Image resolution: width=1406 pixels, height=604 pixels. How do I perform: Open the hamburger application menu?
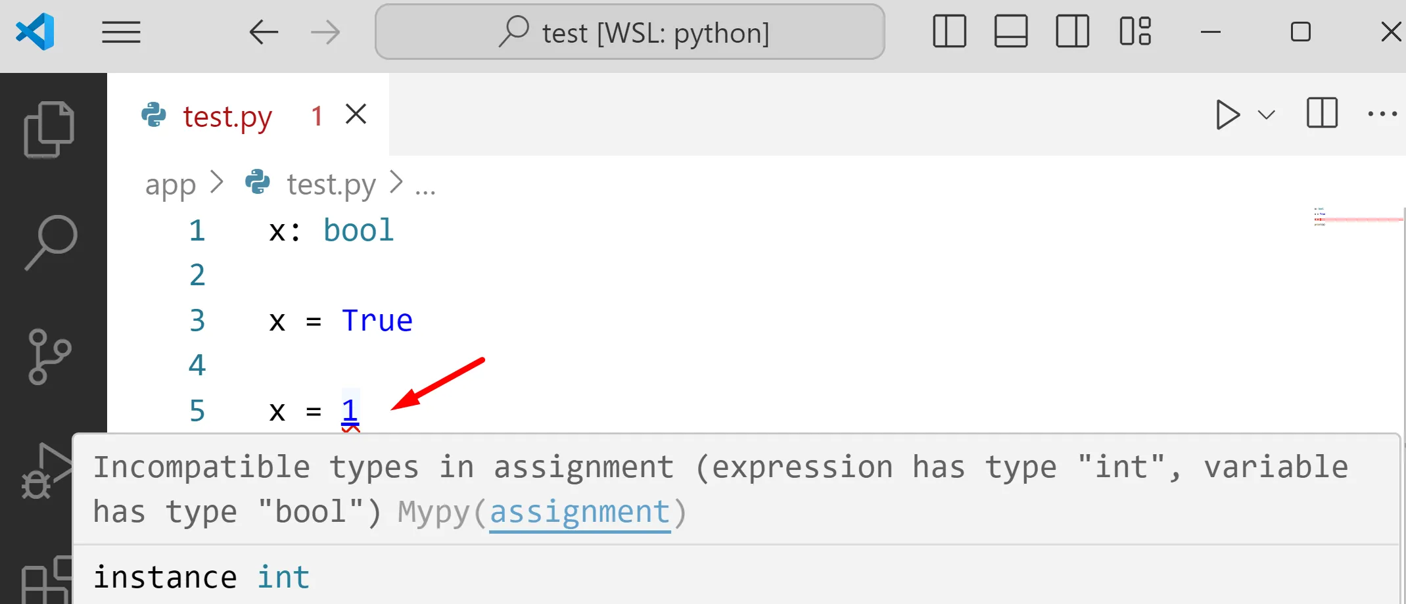(121, 32)
